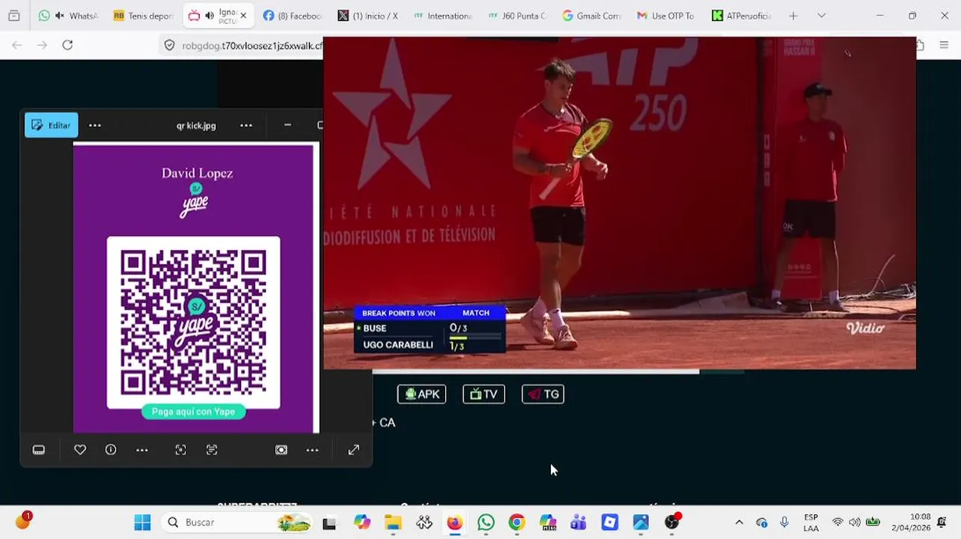Expand the list all tabs chevron

click(x=821, y=16)
